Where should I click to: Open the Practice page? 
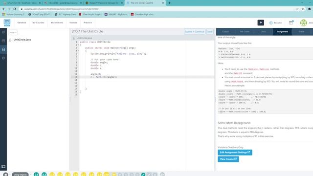click(x=88, y=23)
